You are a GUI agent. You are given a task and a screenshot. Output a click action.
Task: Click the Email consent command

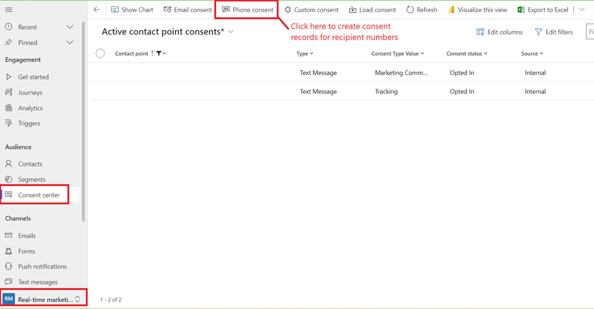pos(188,10)
